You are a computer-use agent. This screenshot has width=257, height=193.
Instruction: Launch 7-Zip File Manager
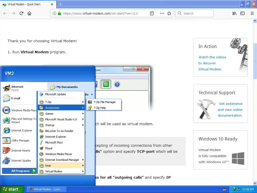coord(104,102)
